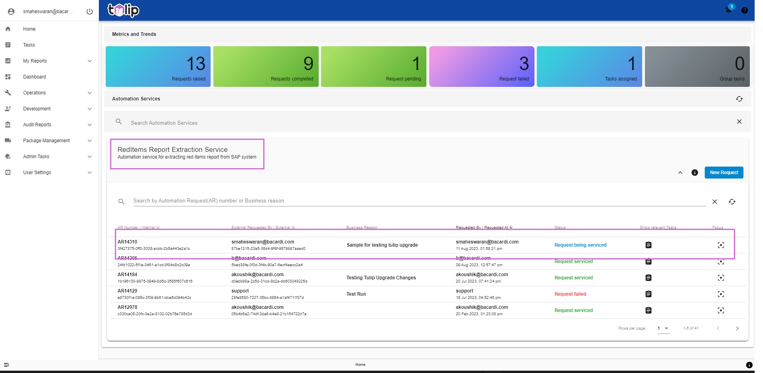
Task: Click the AR14184 request number
Action: point(127,275)
